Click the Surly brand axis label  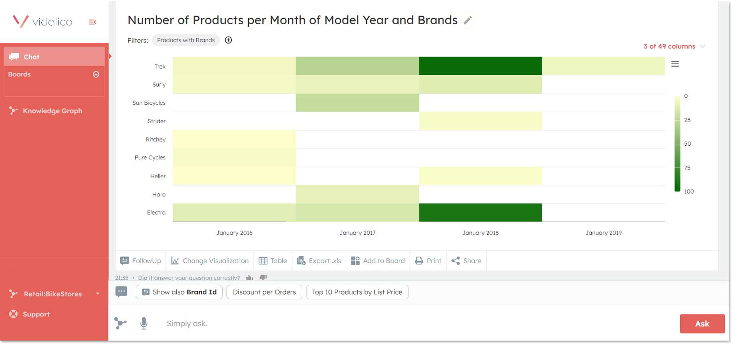coord(159,85)
